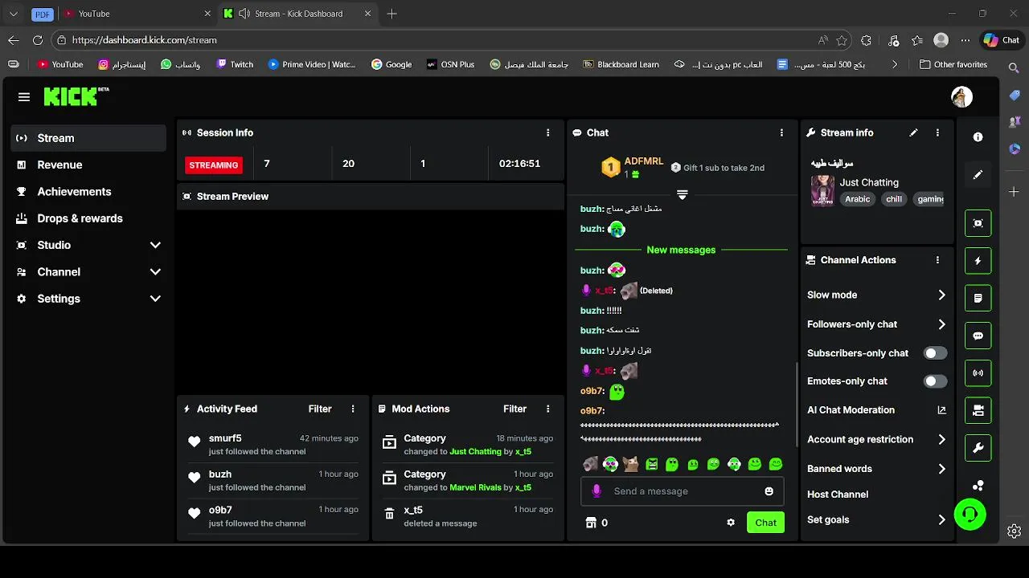This screenshot has width=1029, height=578.
Task: Click the pencil button in right toolbar
Action: [x=978, y=174]
